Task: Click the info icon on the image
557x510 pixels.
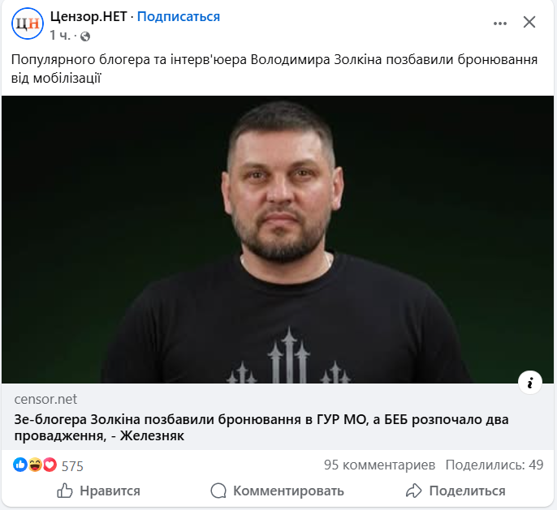Action: (529, 383)
